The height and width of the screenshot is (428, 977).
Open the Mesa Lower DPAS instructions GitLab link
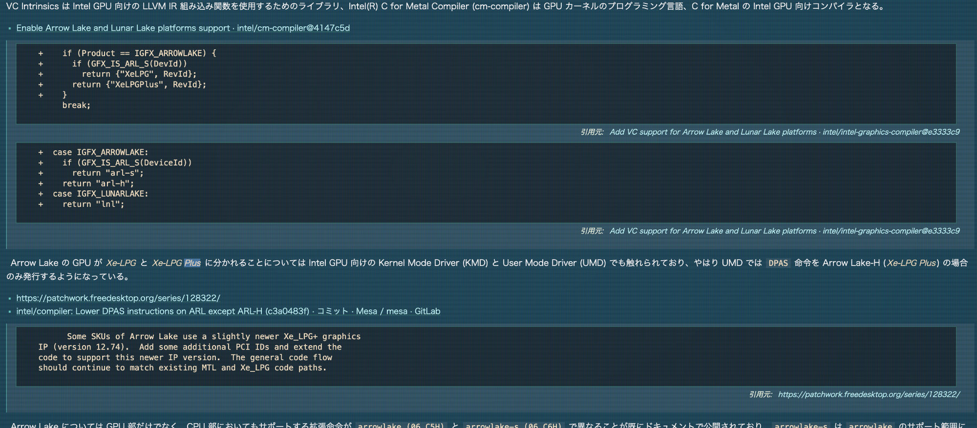tap(228, 311)
